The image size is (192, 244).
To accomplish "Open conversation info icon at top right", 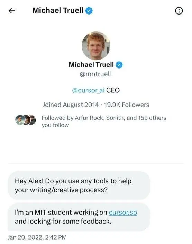I will [x=179, y=11].
